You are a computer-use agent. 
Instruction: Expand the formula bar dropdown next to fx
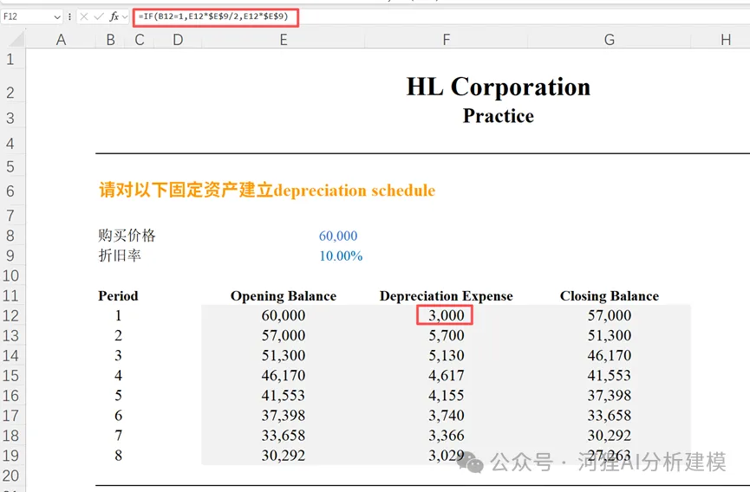click(126, 17)
